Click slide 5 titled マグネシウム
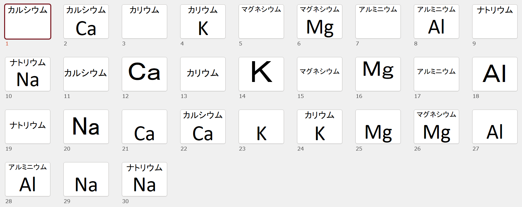 pos(261,22)
